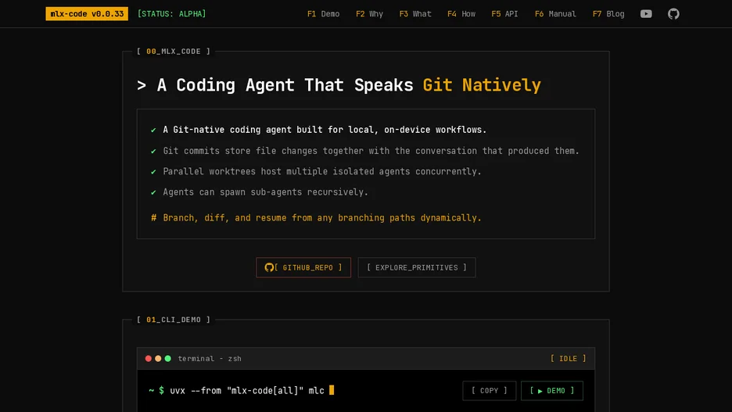Click the [ IDLE ] status indicator
This screenshot has width=732, height=412.
568,358
